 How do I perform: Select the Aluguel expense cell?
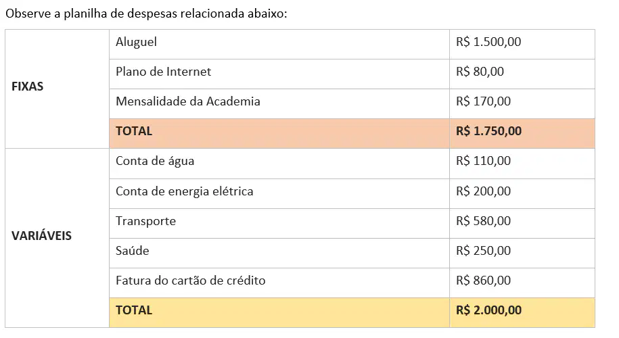point(279,45)
